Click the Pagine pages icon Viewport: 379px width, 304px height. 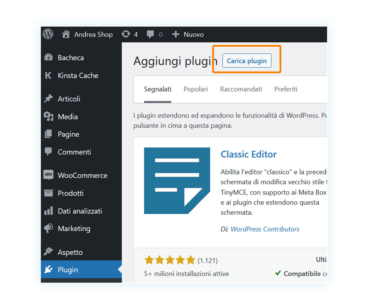(x=48, y=134)
